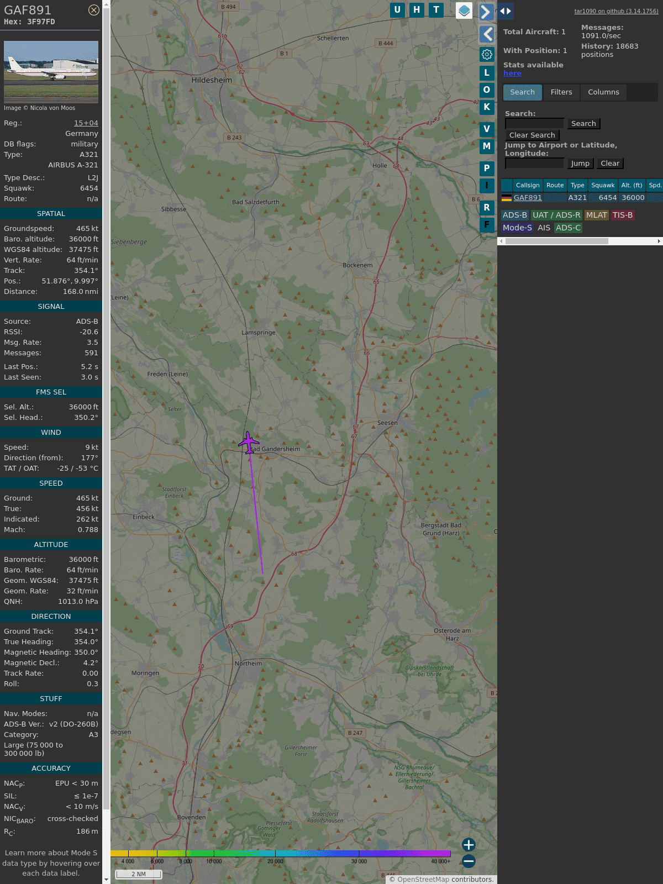Toggle sidebar width with double-arrow button
Image resolution: width=663 pixels, height=884 pixels.
tap(506, 11)
